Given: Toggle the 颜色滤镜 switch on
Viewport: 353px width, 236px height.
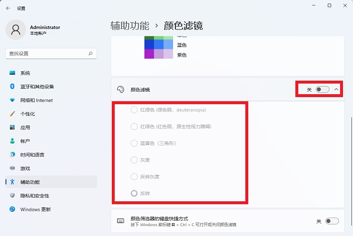Looking at the screenshot, I should [x=322, y=89].
